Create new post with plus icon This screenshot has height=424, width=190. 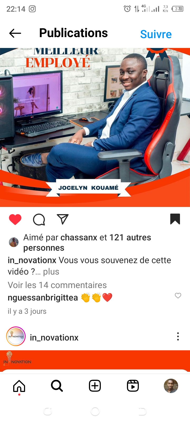pos(95,386)
